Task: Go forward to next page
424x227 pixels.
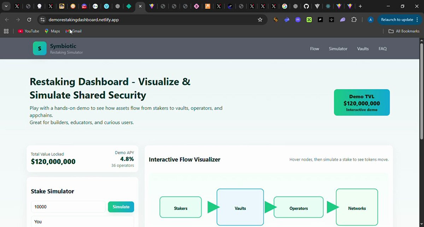Action: [18, 20]
